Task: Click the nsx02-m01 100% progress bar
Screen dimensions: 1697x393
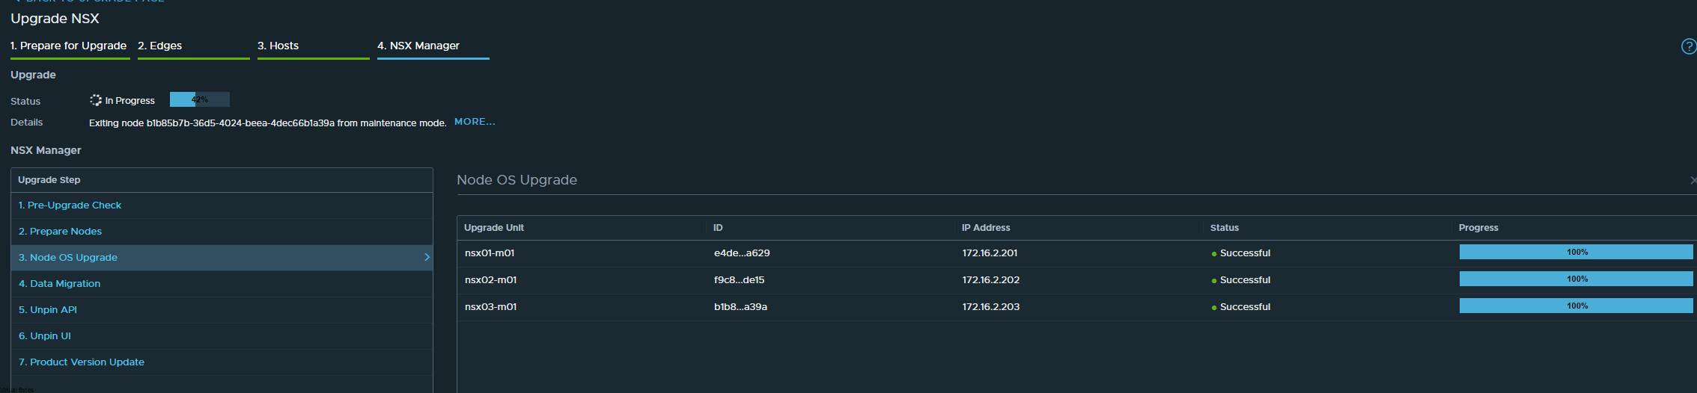Action: click(x=1576, y=279)
